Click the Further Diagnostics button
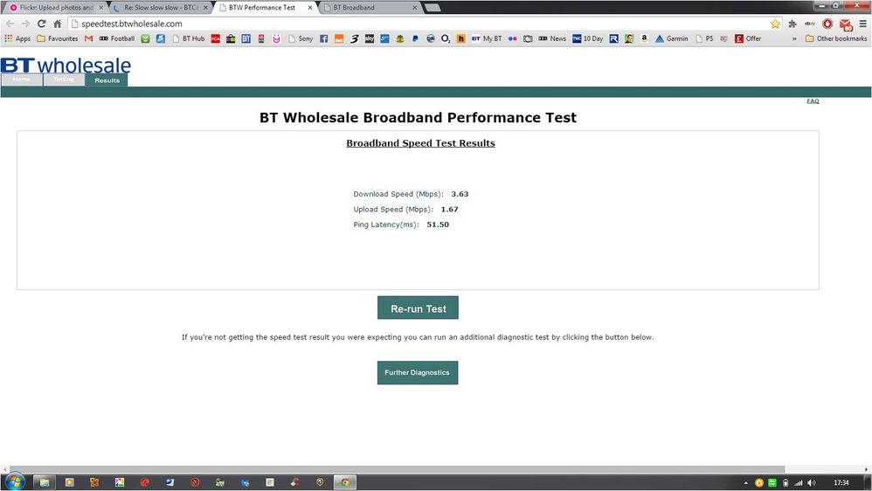The image size is (872, 491). click(418, 372)
